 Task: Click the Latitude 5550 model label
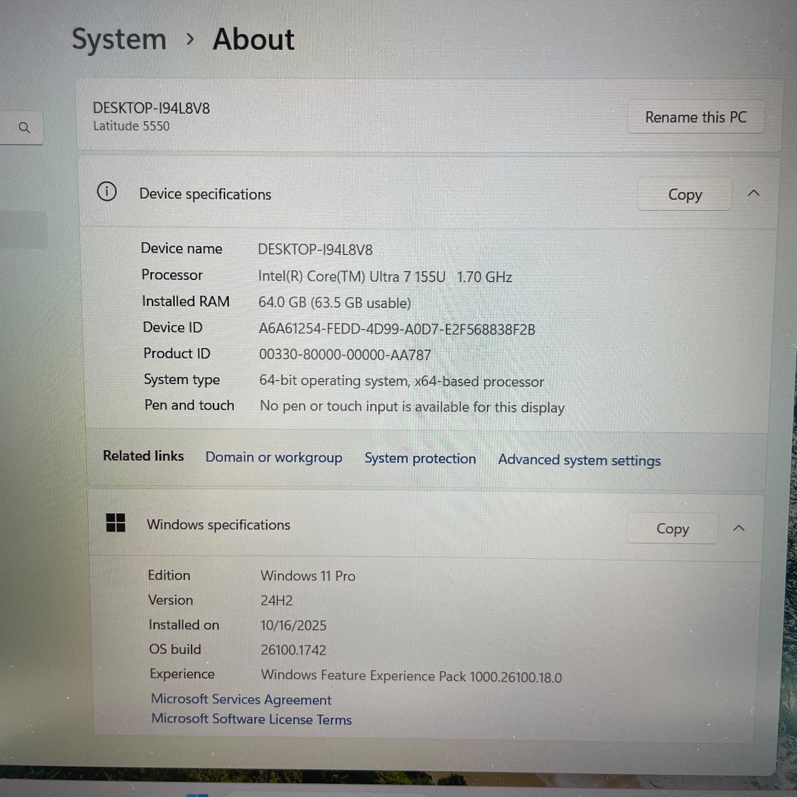point(131,126)
